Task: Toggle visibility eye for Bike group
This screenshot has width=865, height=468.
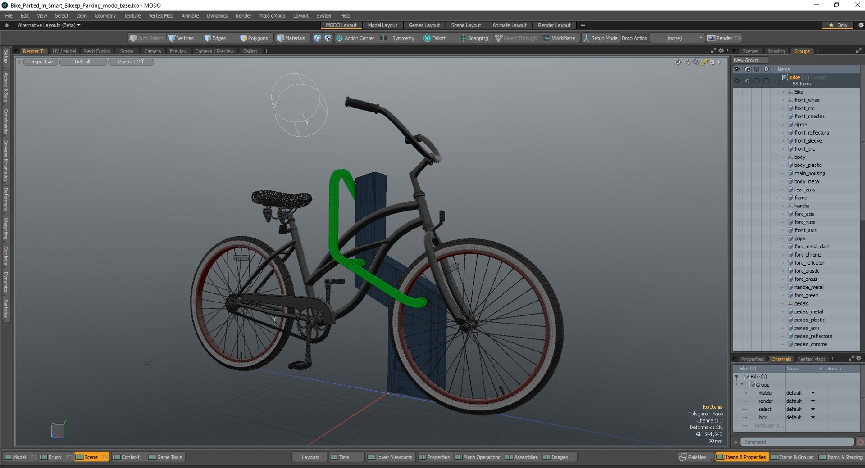Action: coord(737,81)
